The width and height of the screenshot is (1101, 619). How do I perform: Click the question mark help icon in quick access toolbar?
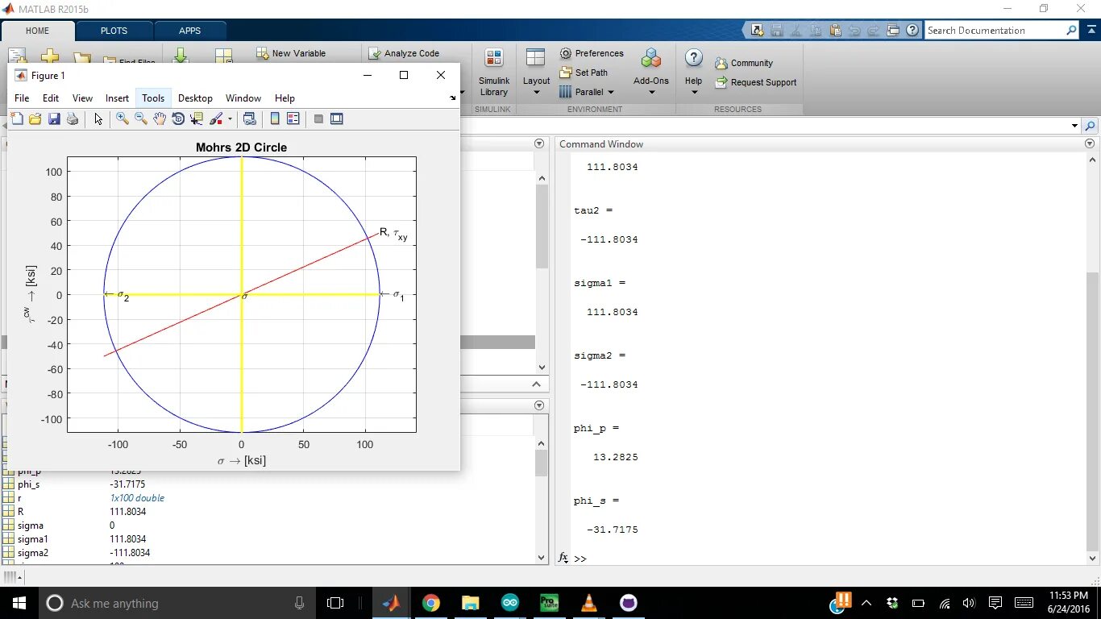coord(912,31)
